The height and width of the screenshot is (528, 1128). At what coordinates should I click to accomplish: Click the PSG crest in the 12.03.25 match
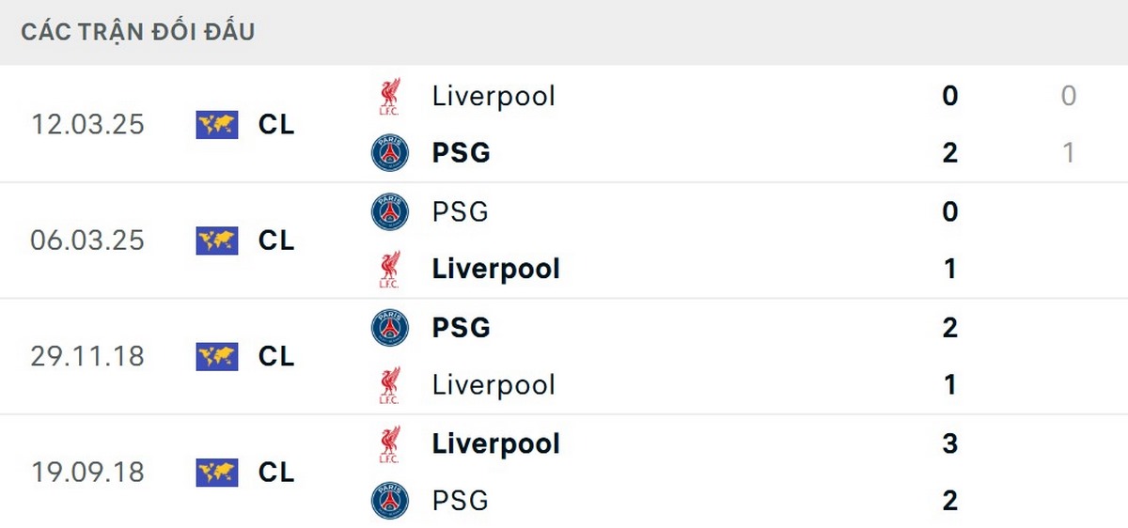(x=389, y=153)
